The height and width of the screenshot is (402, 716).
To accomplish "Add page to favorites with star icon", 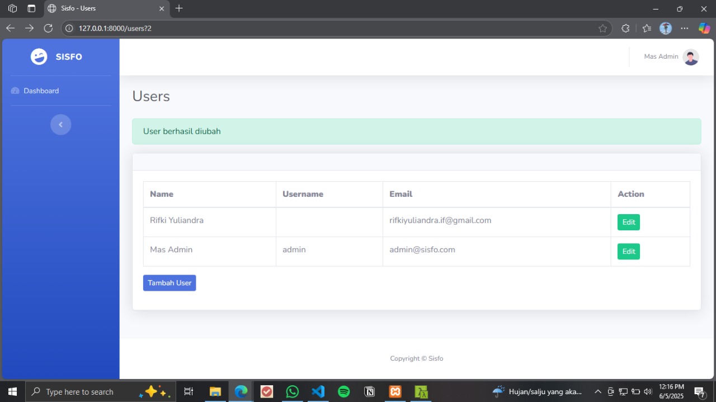I will pos(602,29).
